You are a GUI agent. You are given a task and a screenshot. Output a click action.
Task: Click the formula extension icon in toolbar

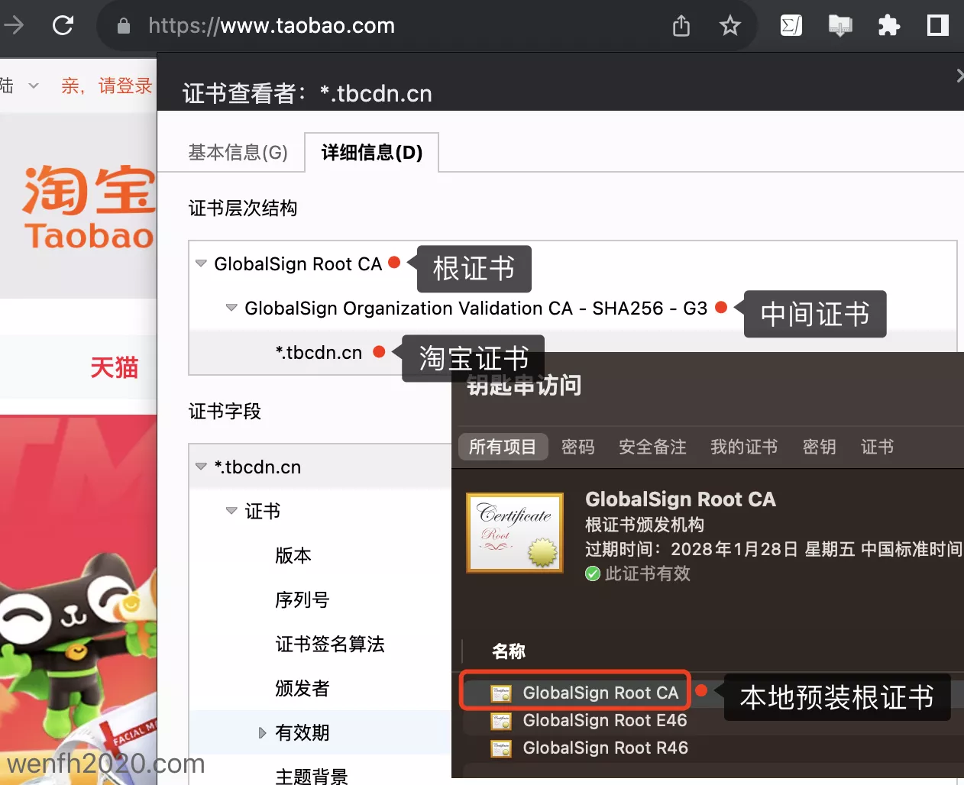pos(791,26)
